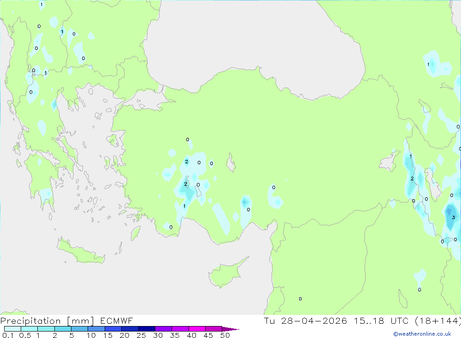Select the 2–5 mm legend swatch

(x=63, y=329)
